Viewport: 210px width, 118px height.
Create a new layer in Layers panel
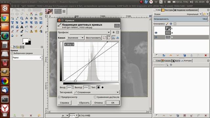tap(157, 55)
